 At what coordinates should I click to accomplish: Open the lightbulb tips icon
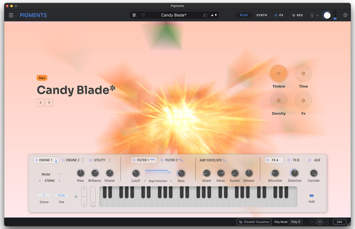(x=312, y=15)
